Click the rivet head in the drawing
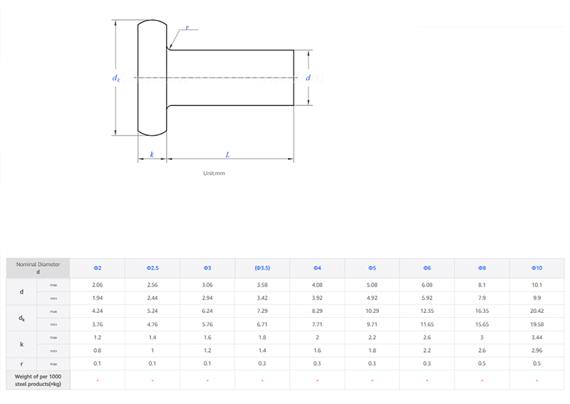 tap(152, 78)
